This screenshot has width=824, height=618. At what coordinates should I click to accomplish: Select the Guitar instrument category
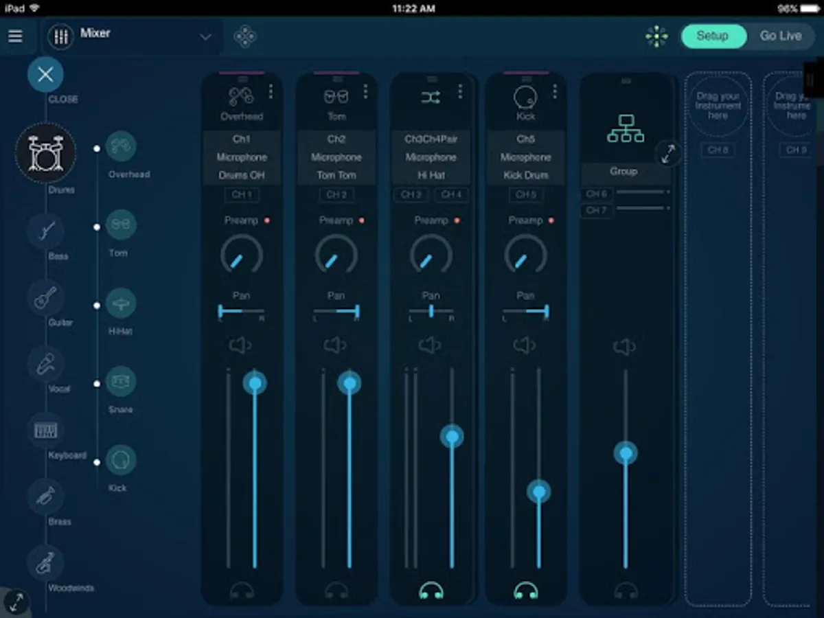(45, 297)
